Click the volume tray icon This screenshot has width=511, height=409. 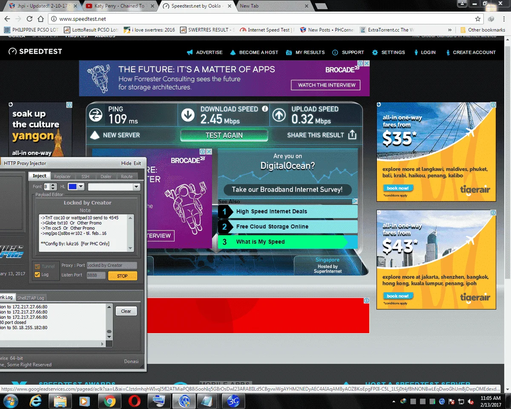[471, 401]
